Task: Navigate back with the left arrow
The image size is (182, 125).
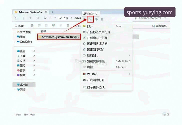Action: pyautogui.click(x=16, y=18)
